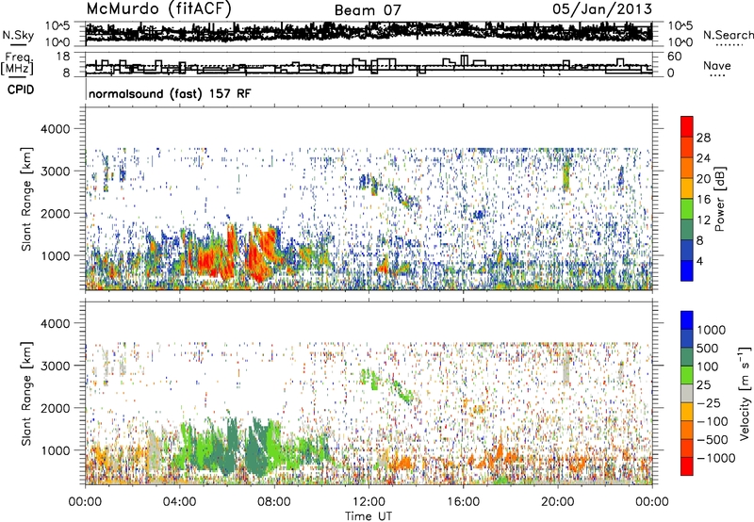Image resolution: width=754 pixels, height=522 pixels.
Task: Click the grey -25 to 25 Velocity swatch
Action: coord(687,393)
